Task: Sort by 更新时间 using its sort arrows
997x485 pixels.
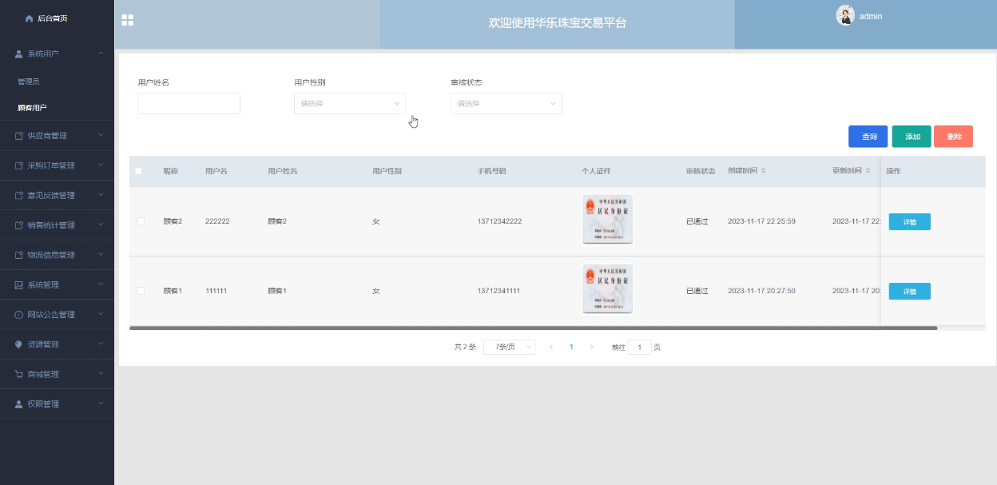Action: [868, 171]
